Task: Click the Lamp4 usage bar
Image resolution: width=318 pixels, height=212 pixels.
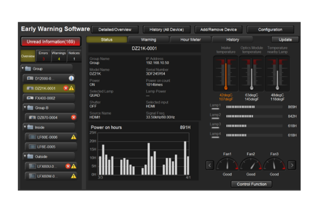Action: click(x=254, y=135)
